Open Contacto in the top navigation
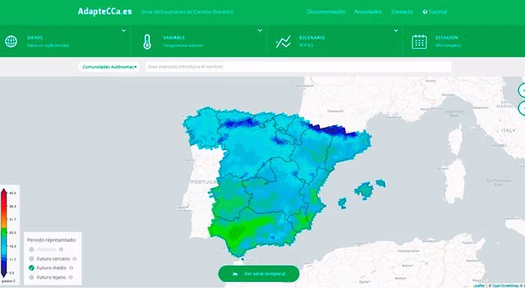 [402, 12]
